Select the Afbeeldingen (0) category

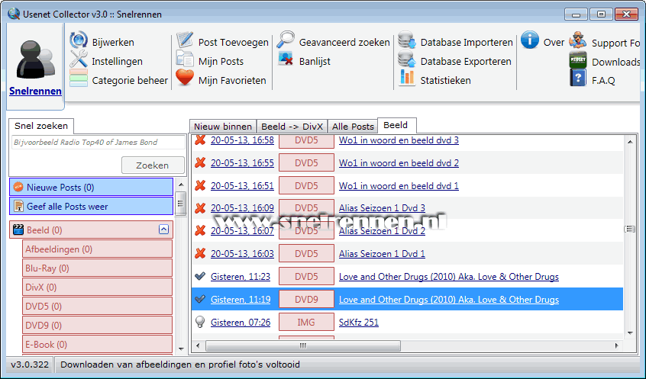[97, 249]
